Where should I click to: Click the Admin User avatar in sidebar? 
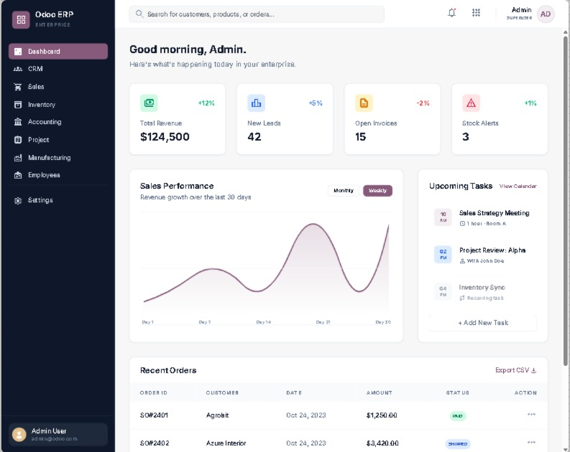click(x=19, y=434)
